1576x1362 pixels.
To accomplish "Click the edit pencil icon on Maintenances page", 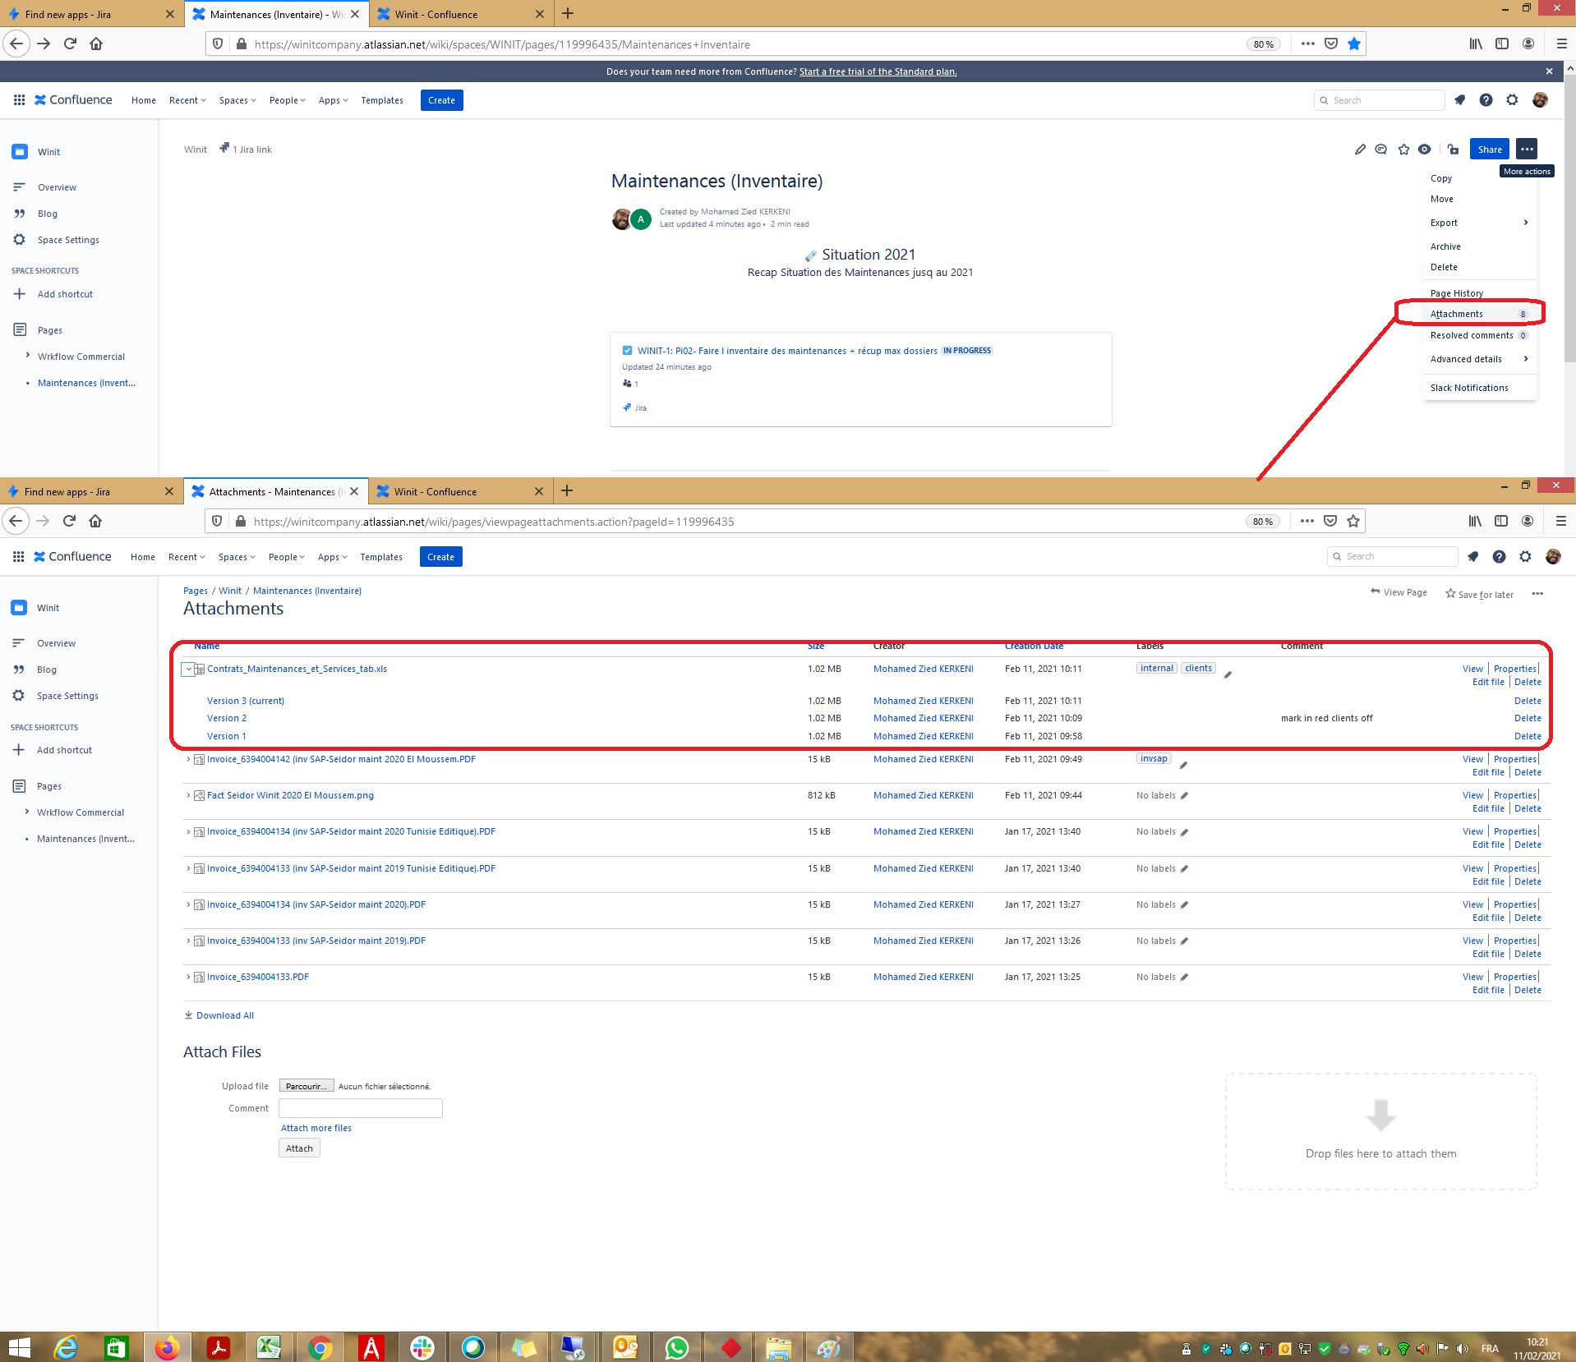I will point(1360,150).
